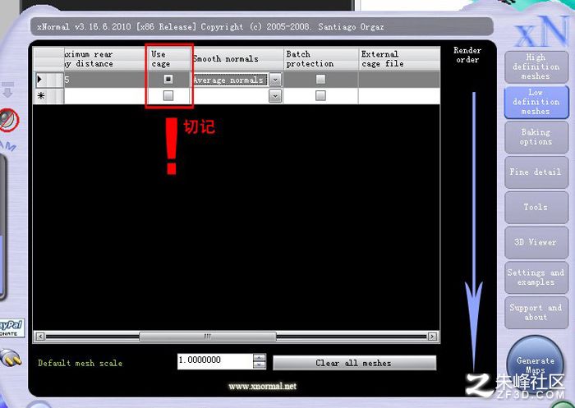Click the External cage file column header
This screenshot has width=575, height=408.
click(x=399, y=59)
